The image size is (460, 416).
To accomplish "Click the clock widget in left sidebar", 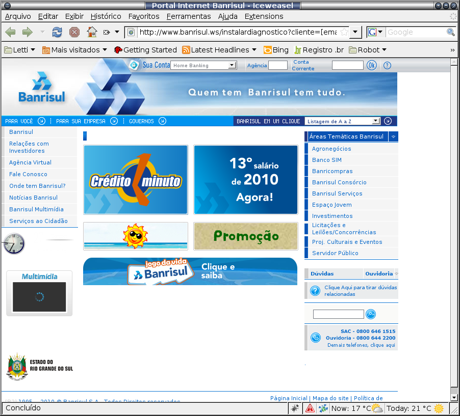I will click(14, 244).
